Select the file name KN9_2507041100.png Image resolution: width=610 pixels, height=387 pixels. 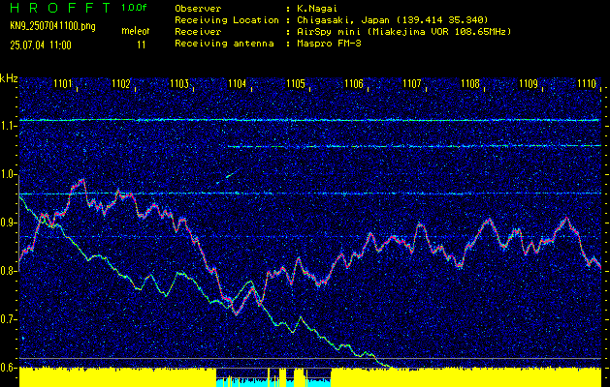52,27
